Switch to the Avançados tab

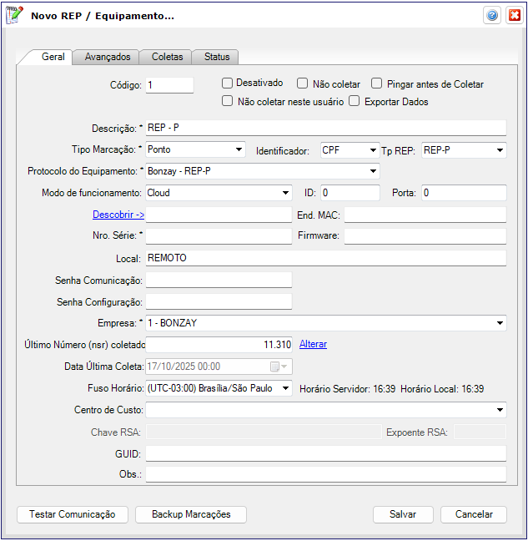108,57
